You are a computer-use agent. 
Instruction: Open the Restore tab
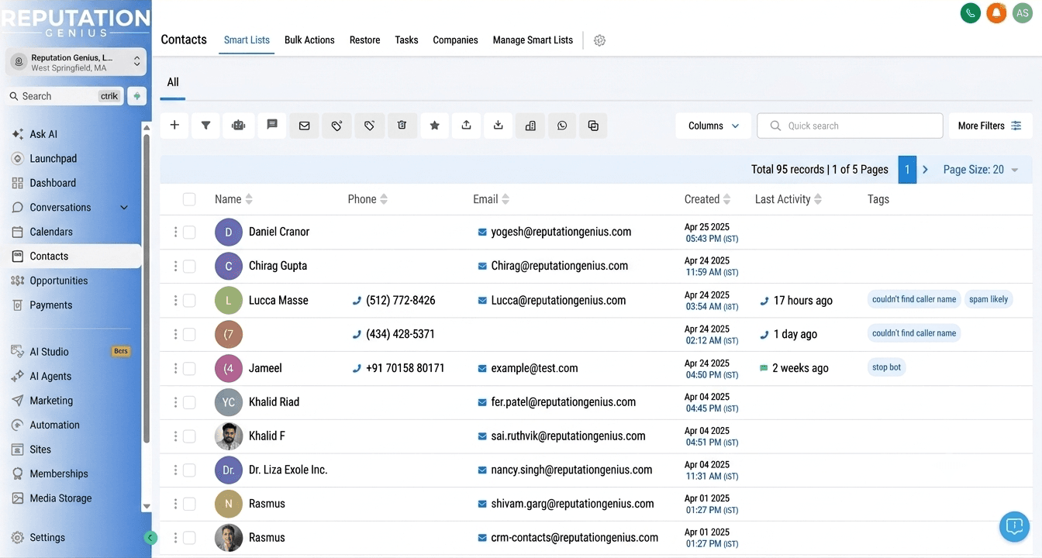[364, 40]
